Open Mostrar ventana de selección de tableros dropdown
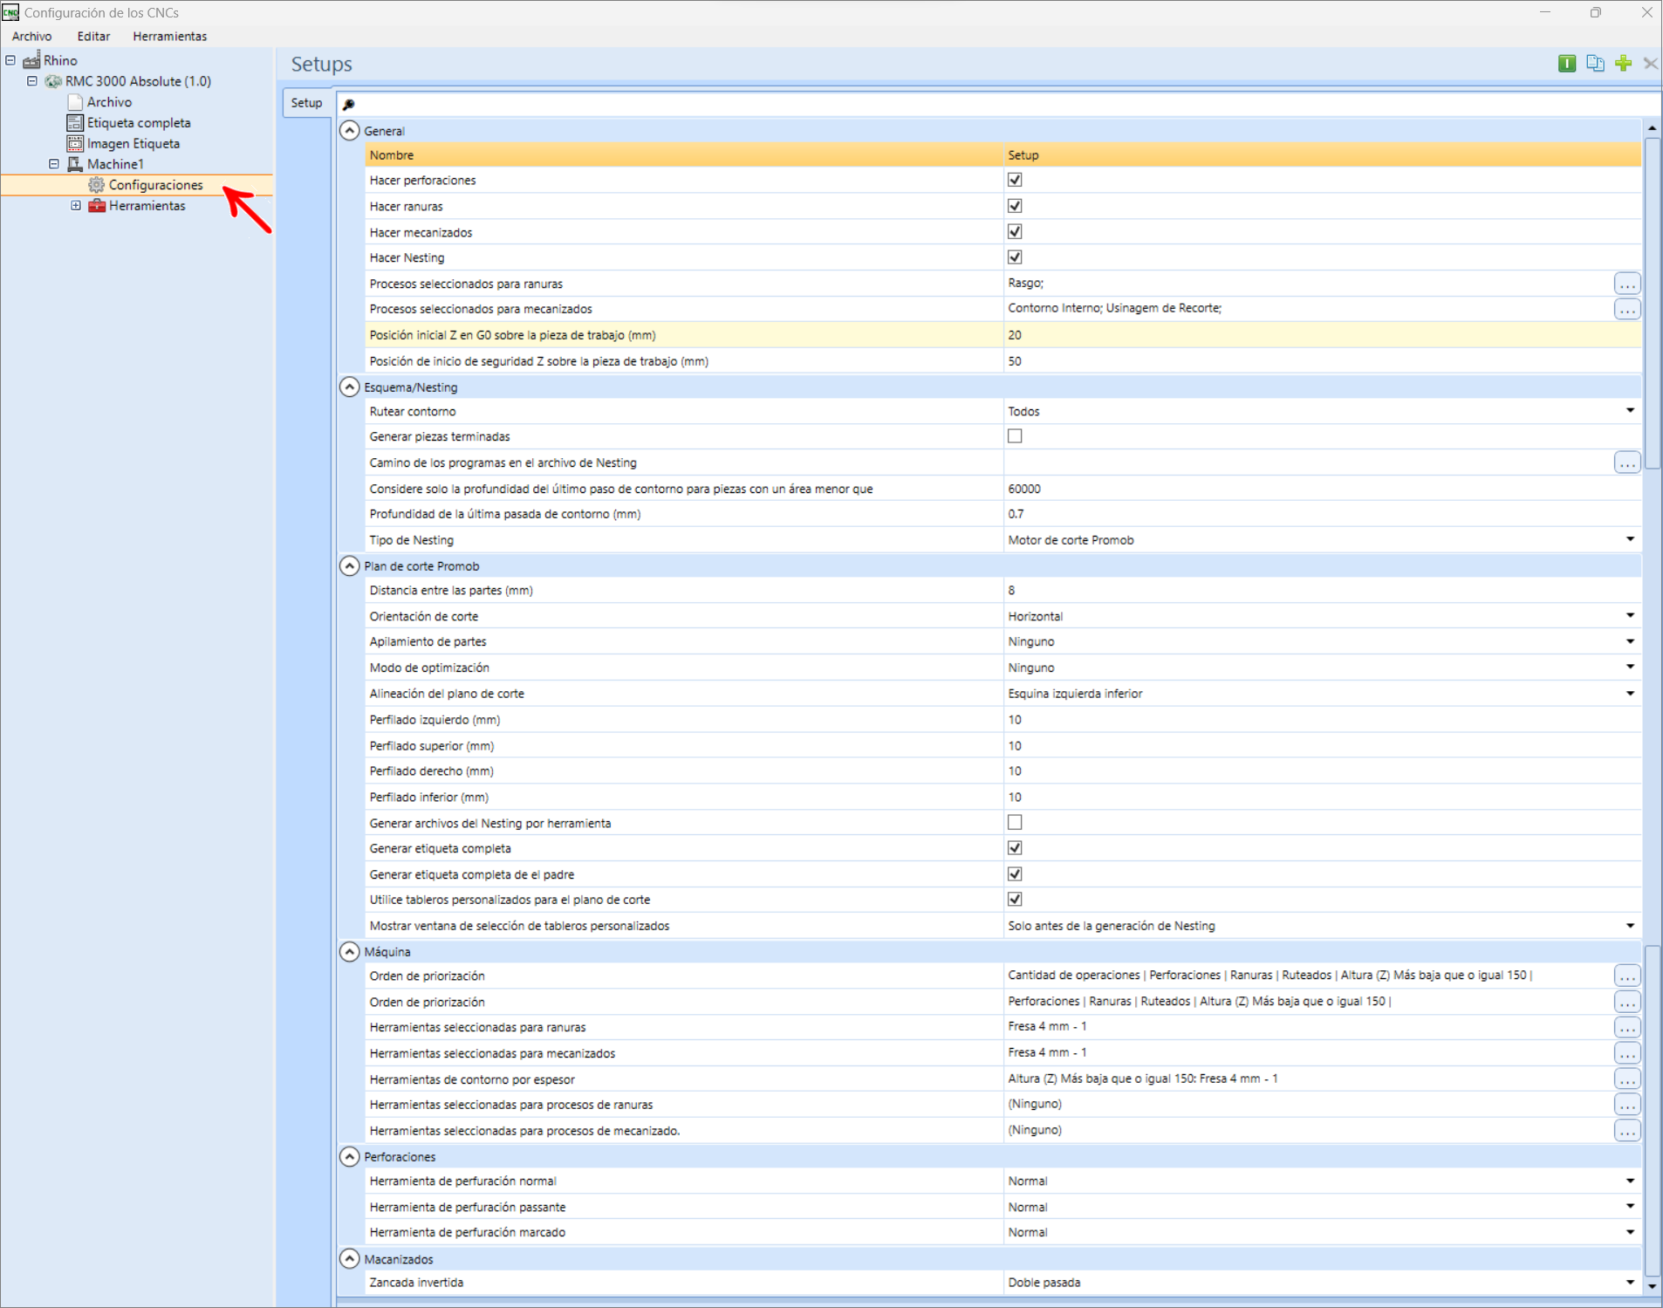The width and height of the screenshot is (1663, 1308). pyautogui.click(x=1630, y=926)
